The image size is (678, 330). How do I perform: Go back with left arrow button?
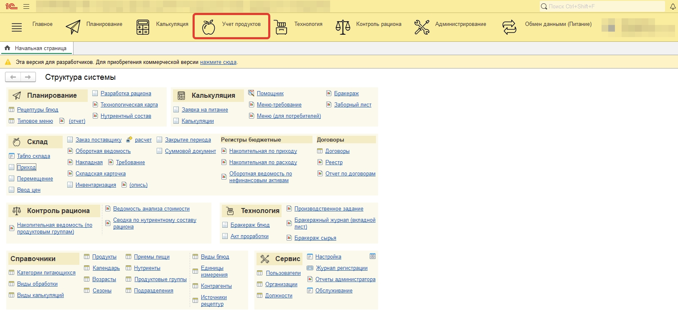(x=13, y=77)
